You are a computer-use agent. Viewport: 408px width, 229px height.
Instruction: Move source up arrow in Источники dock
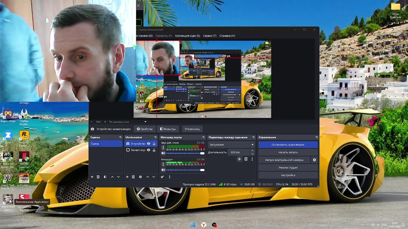click(147, 177)
